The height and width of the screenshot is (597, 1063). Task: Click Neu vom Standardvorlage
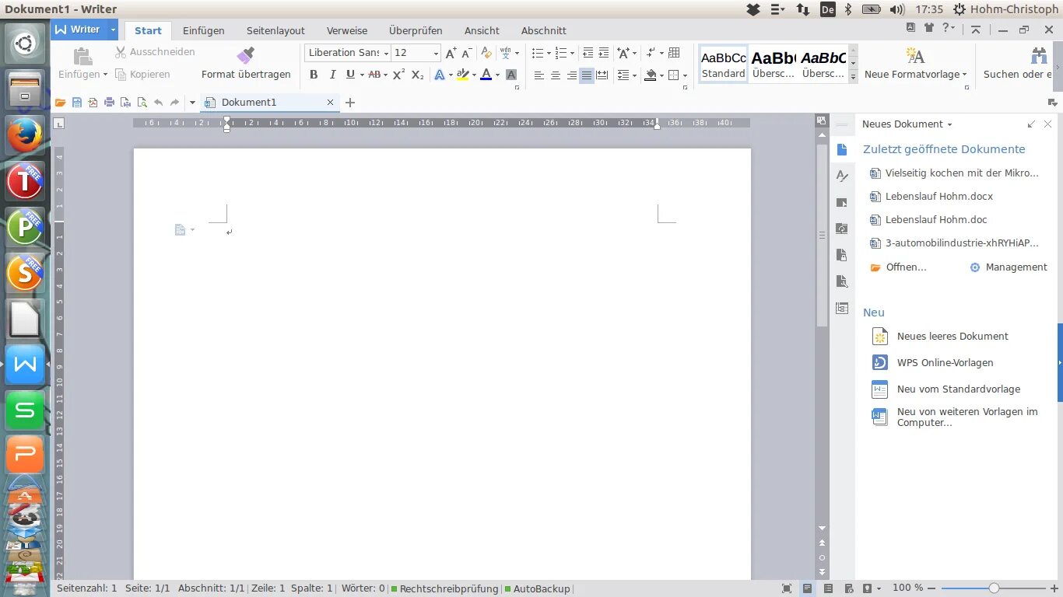(x=946, y=389)
